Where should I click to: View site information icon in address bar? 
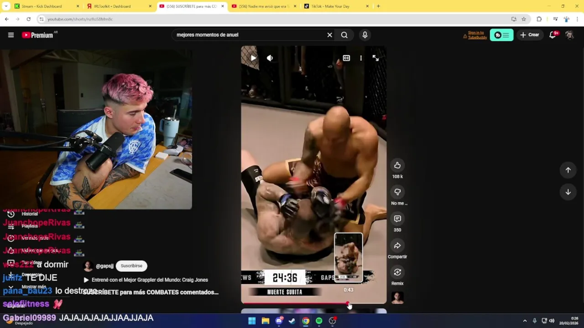[42, 19]
